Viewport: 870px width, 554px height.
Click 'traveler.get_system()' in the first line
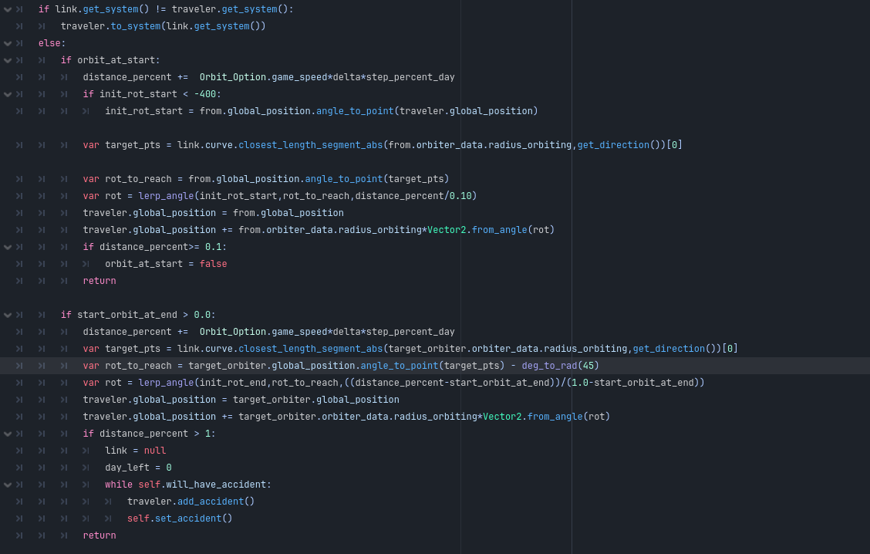(230, 9)
